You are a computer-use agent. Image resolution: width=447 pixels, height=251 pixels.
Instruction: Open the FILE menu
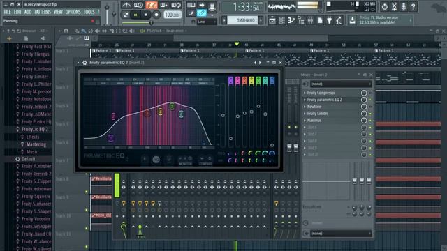click(x=8, y=12)
